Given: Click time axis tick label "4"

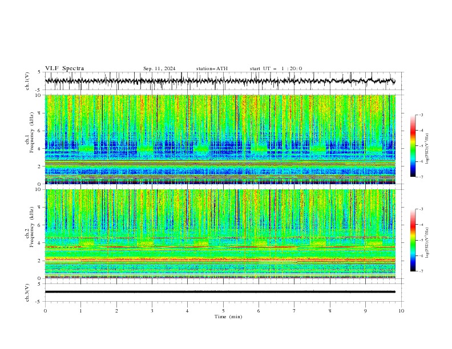Looking at the screenshot, I should tap(187, 311).
